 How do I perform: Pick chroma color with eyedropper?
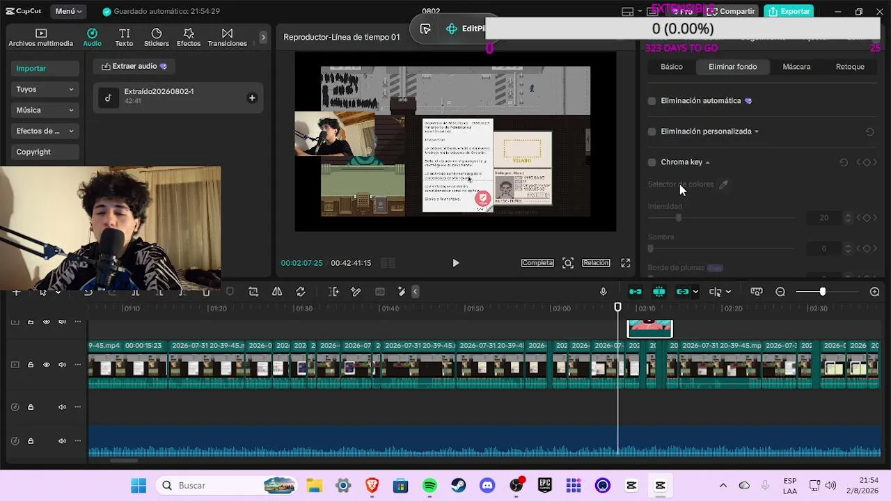click(x=723, y=184)
